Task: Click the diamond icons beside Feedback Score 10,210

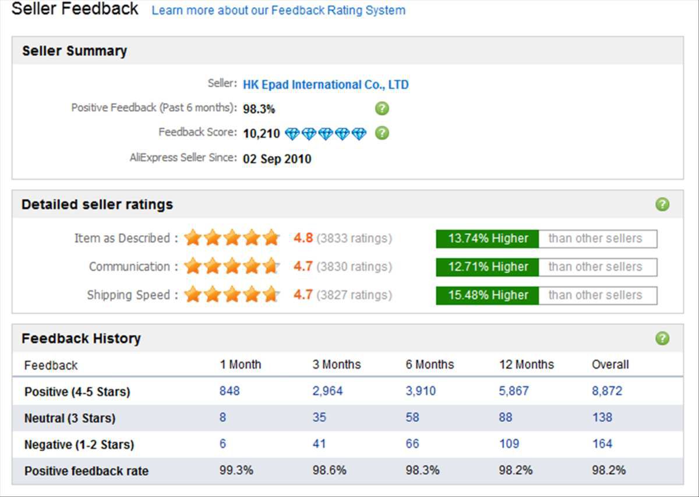Action: 326,134
